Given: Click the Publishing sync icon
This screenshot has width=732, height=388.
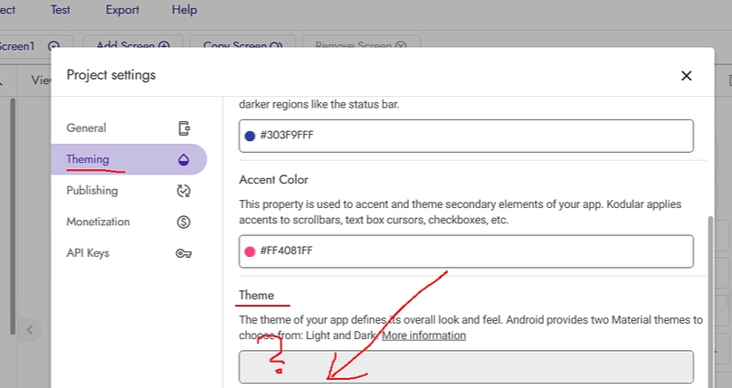Looking at the screenshot, I should click(184, 191).
